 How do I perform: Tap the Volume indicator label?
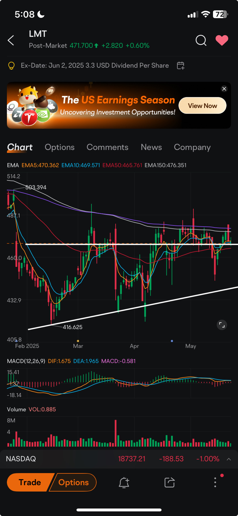click(16, 409)
